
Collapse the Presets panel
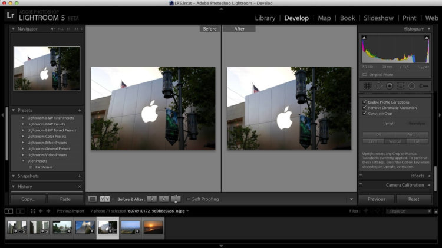click(13, 110)
